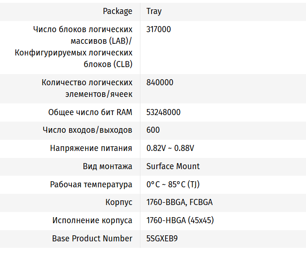Click the "0°C ~ 85°C (TJ)" temperature value
Viewport: 306px width, 253px height.
point(173,185)
